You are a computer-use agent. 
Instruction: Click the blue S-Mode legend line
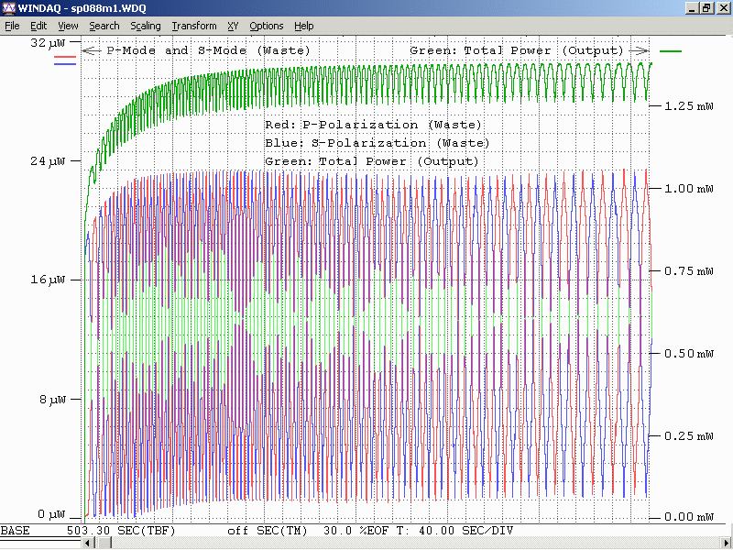pos(65,64)
